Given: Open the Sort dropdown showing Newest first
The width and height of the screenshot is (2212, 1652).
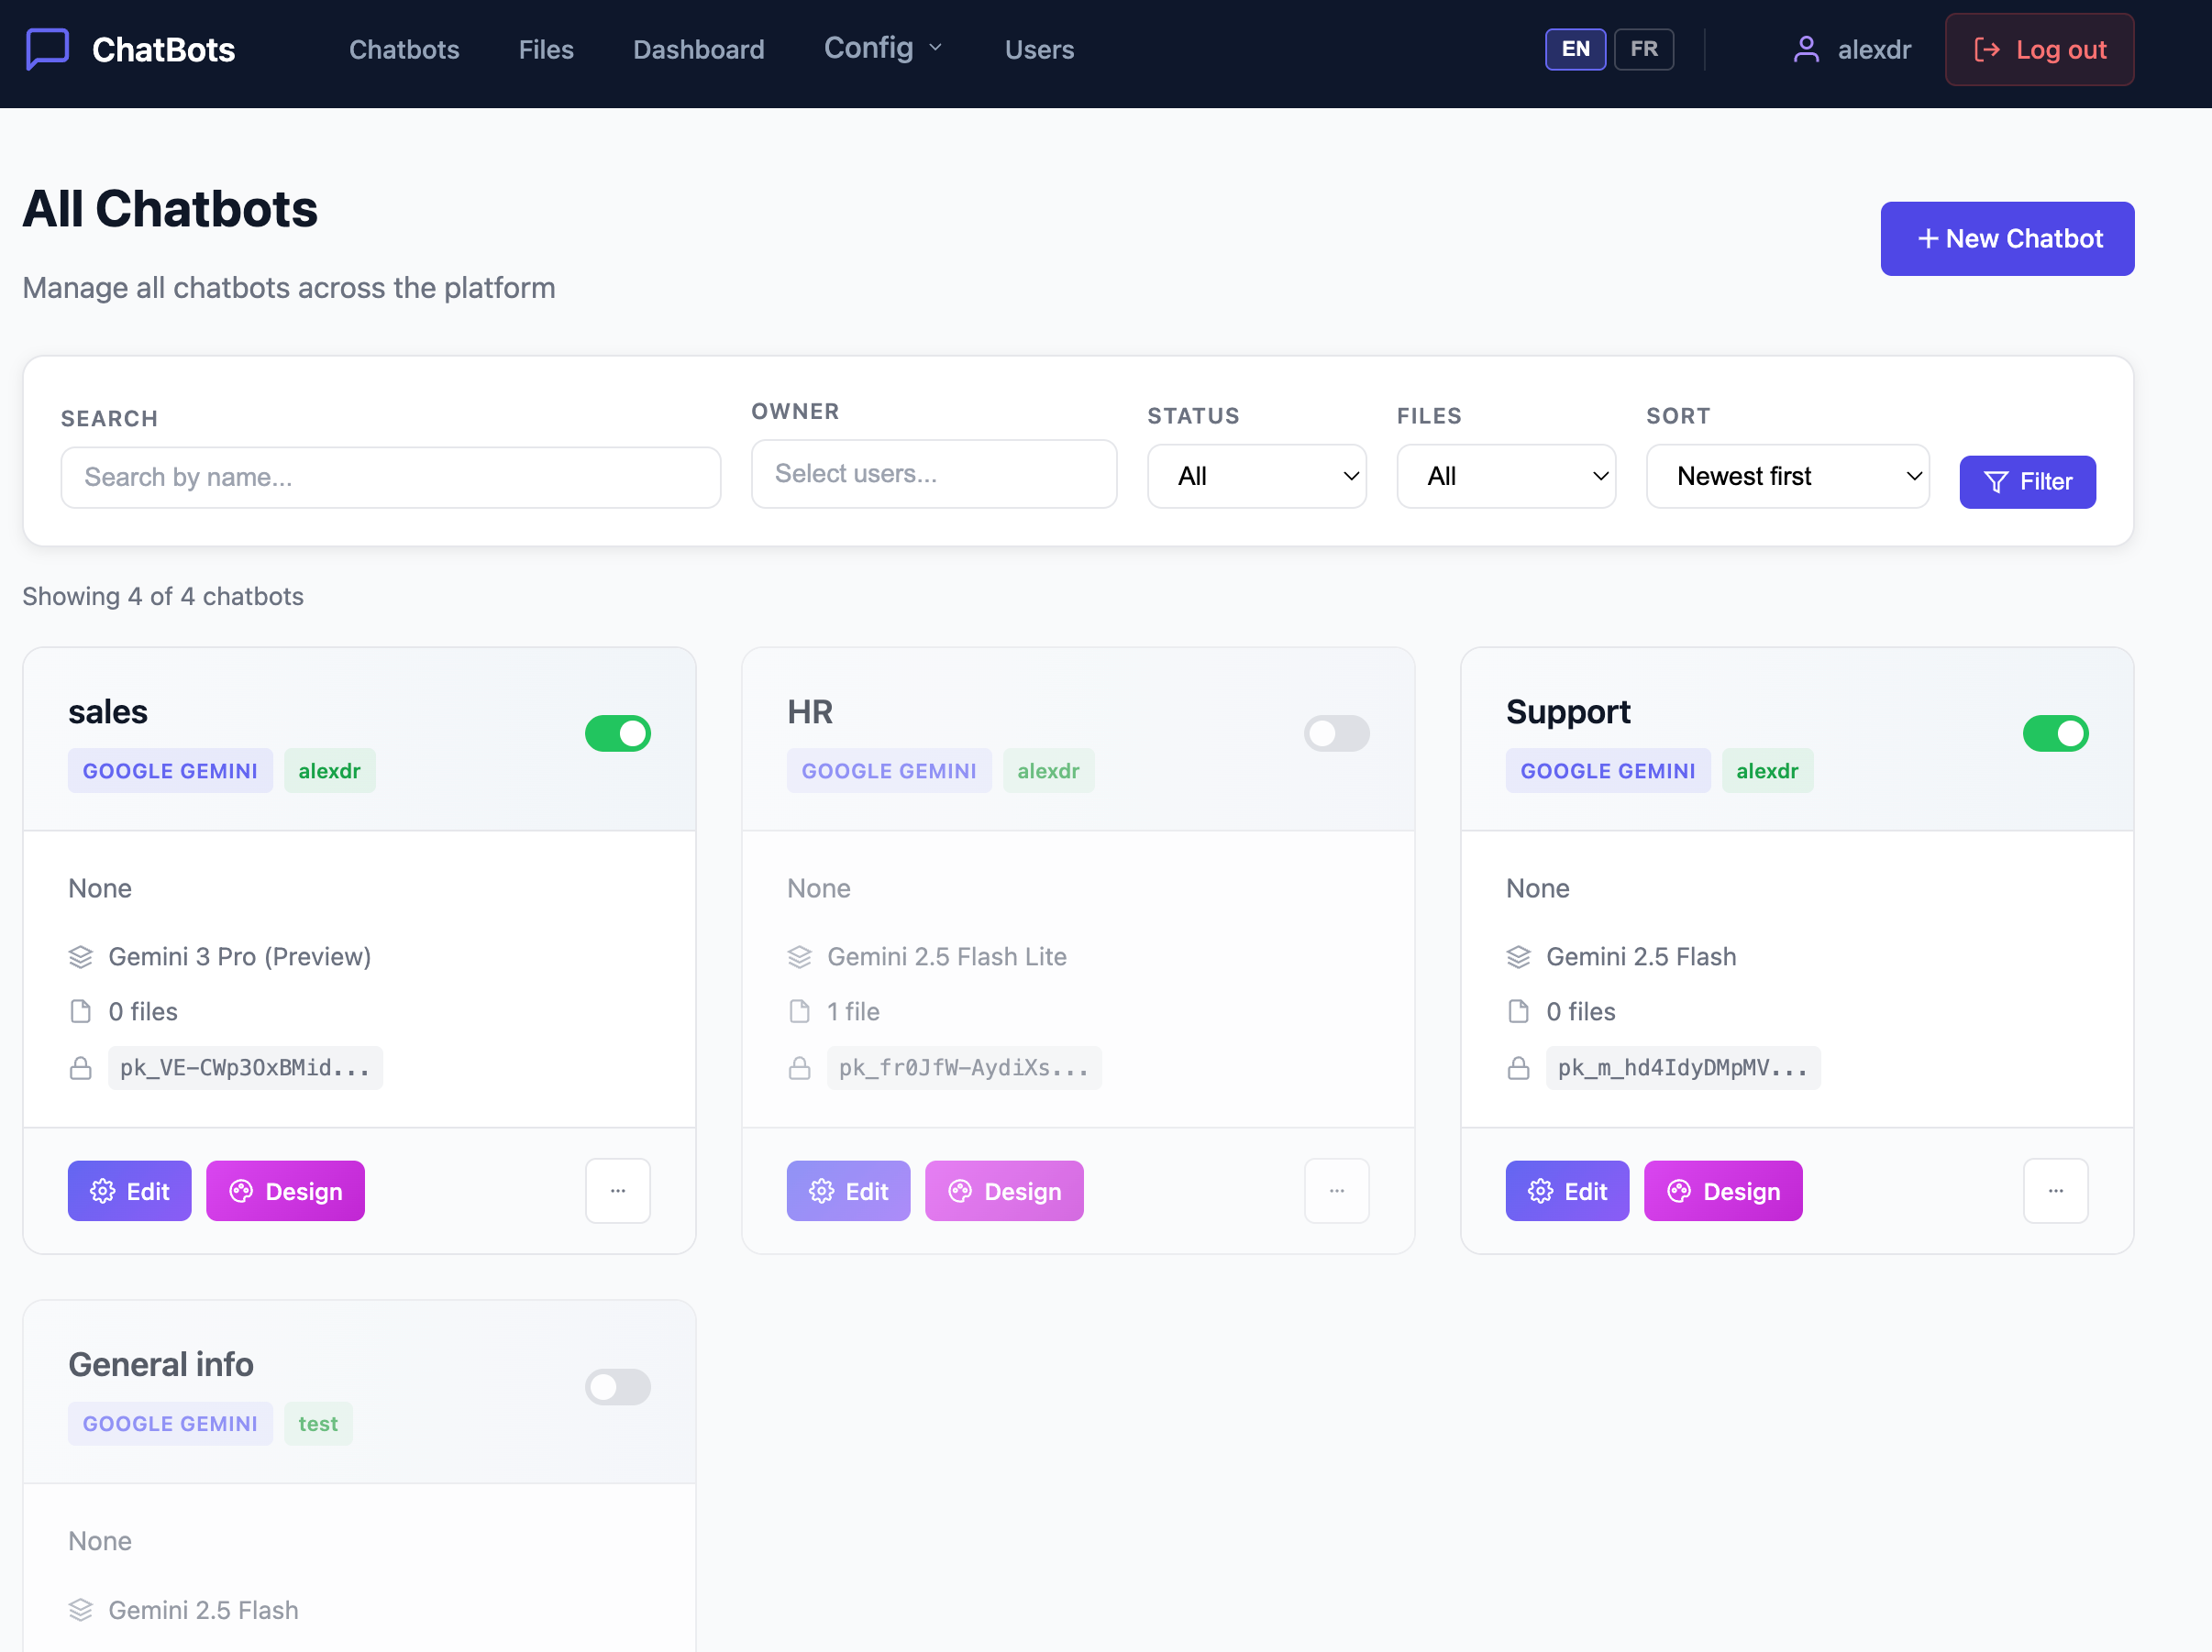Looking at the screenshot, I should point(1788,476).
